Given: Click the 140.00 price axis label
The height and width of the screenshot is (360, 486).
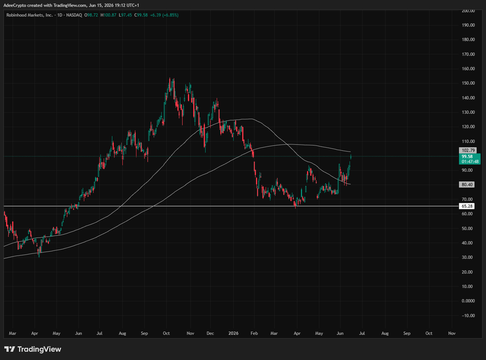Looking at the screenshot, I should pyautogui.click(x=468, y=98).
